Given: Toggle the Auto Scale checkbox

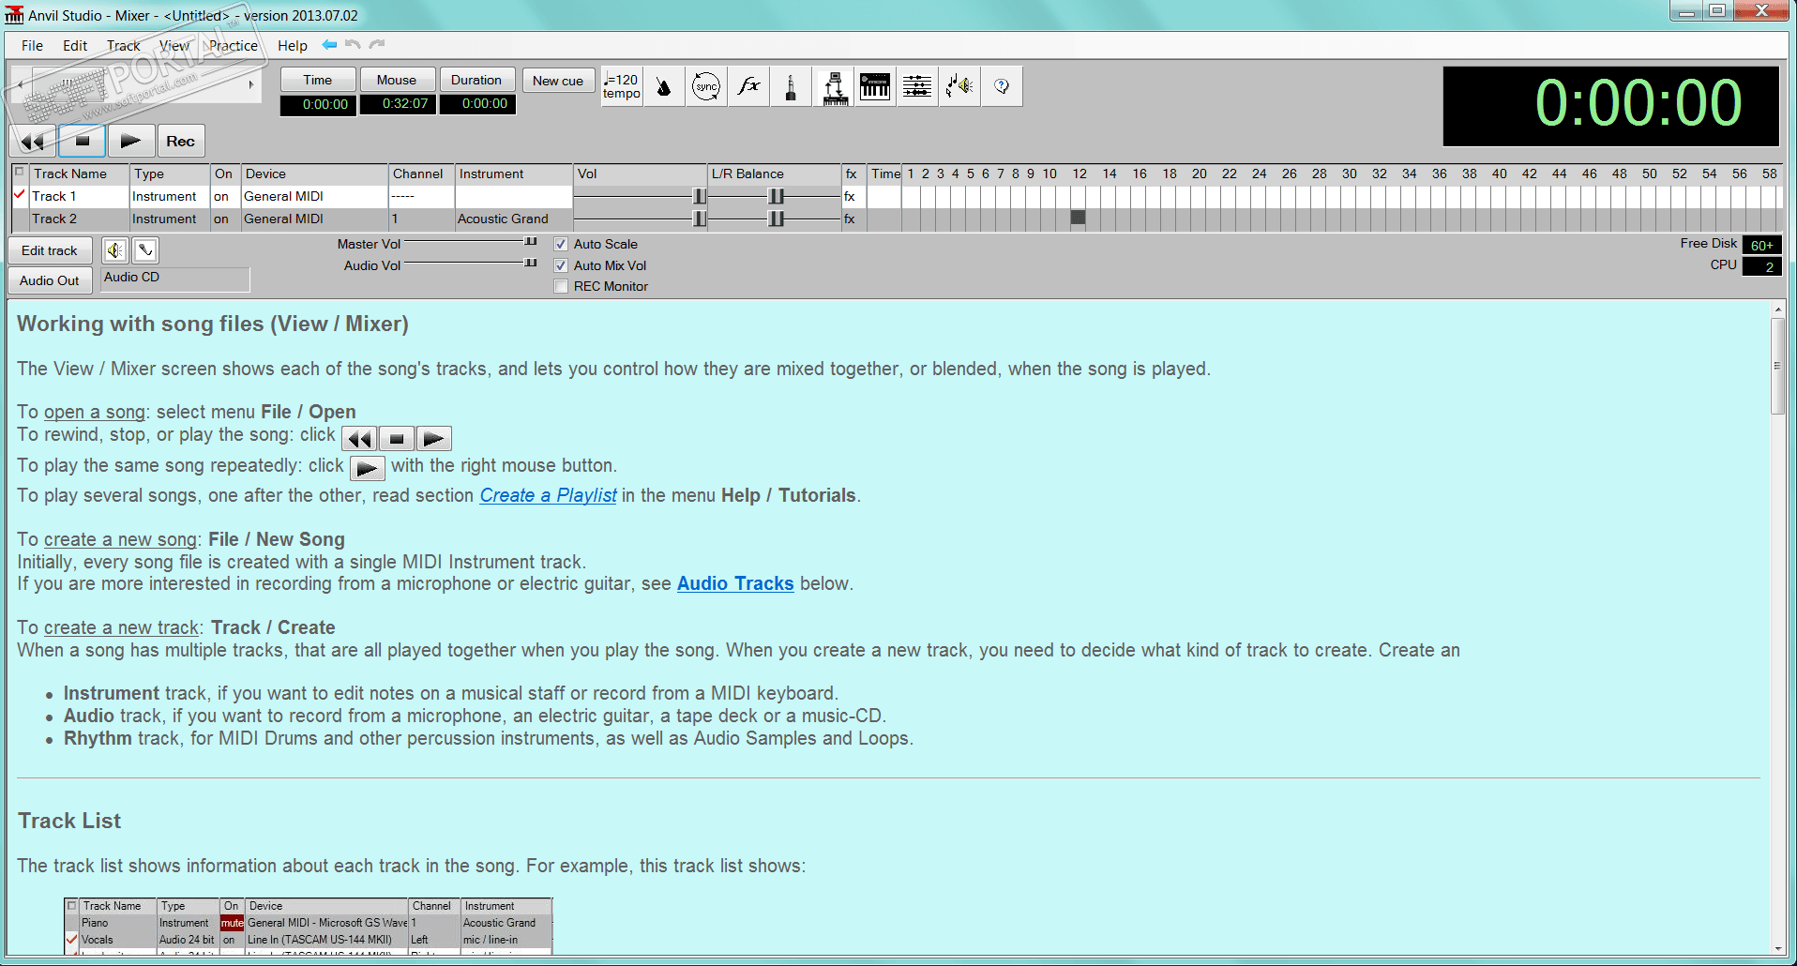Looking at the screenshot, I should 561,244.
